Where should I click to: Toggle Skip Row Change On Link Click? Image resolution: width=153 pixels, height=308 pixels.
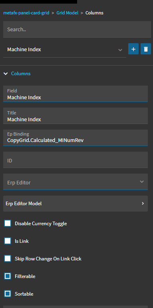(8, 259)
